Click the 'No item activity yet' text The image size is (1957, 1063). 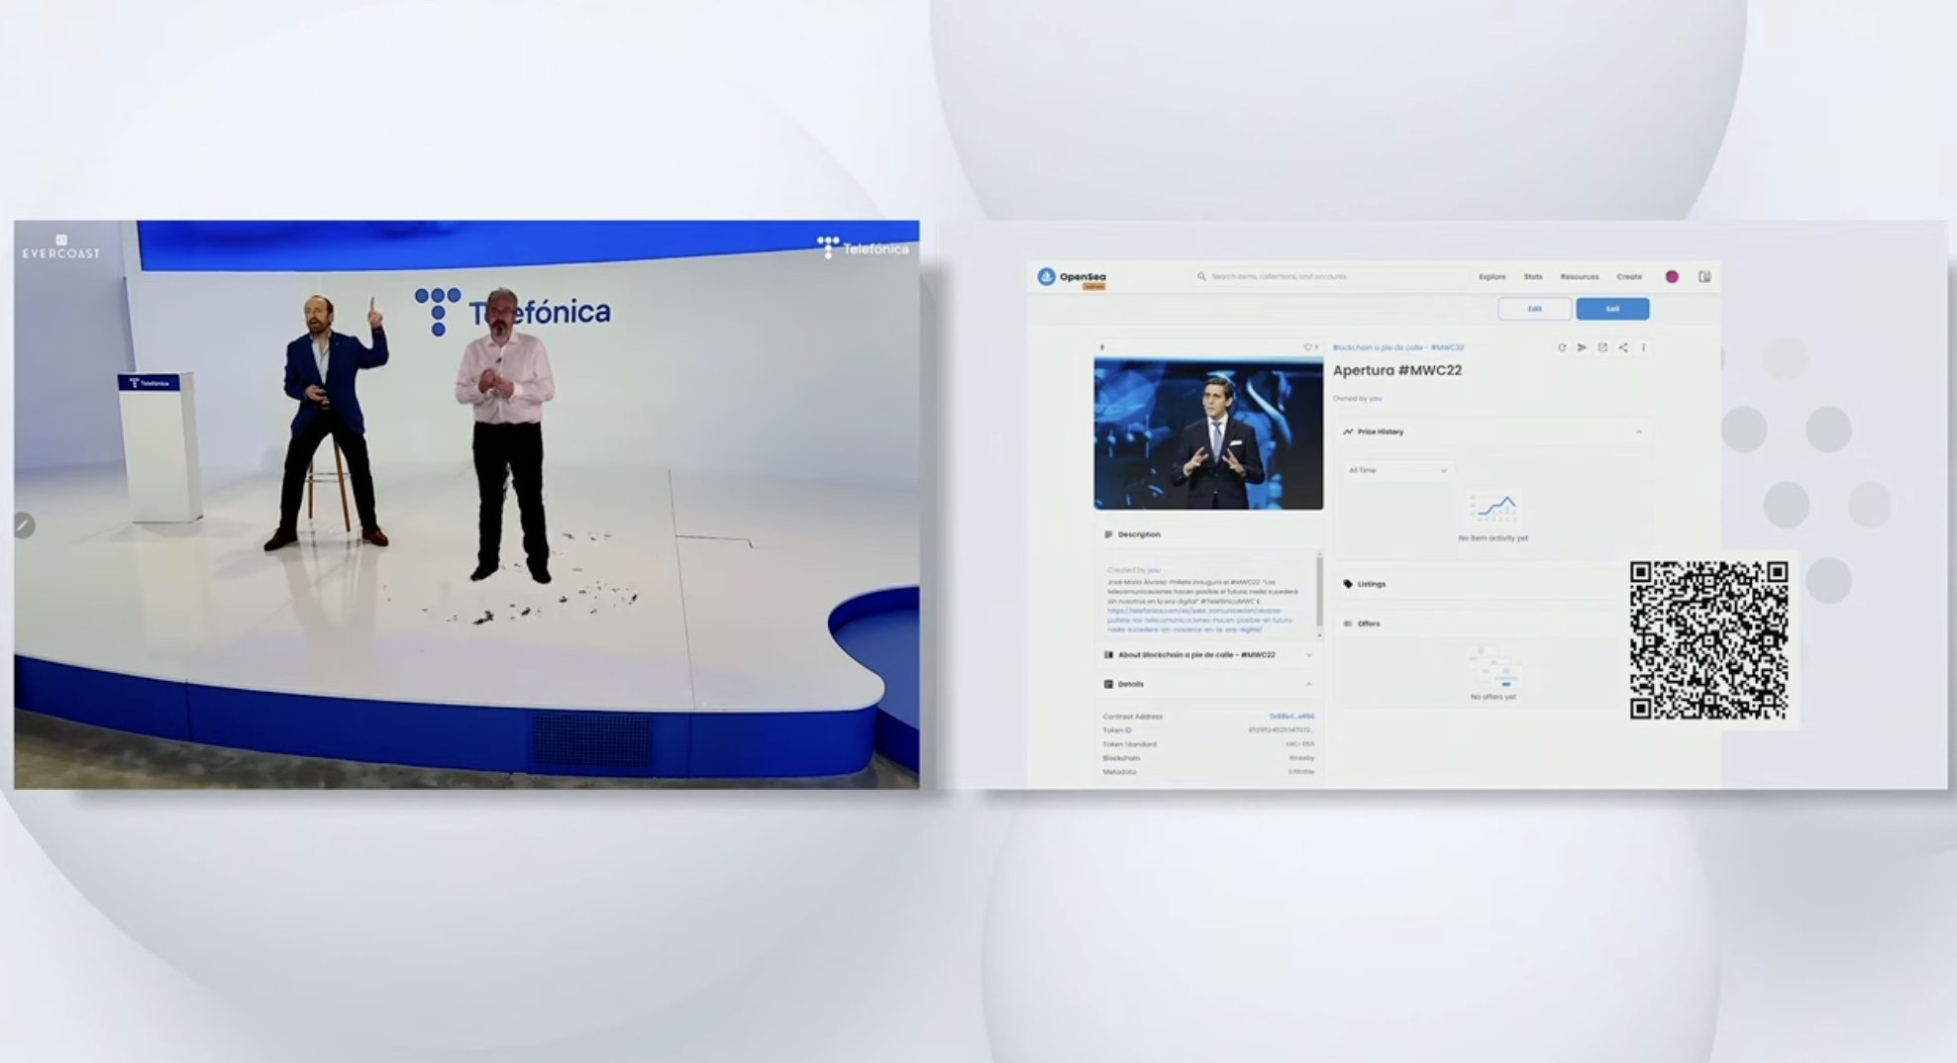(1493, 538)
